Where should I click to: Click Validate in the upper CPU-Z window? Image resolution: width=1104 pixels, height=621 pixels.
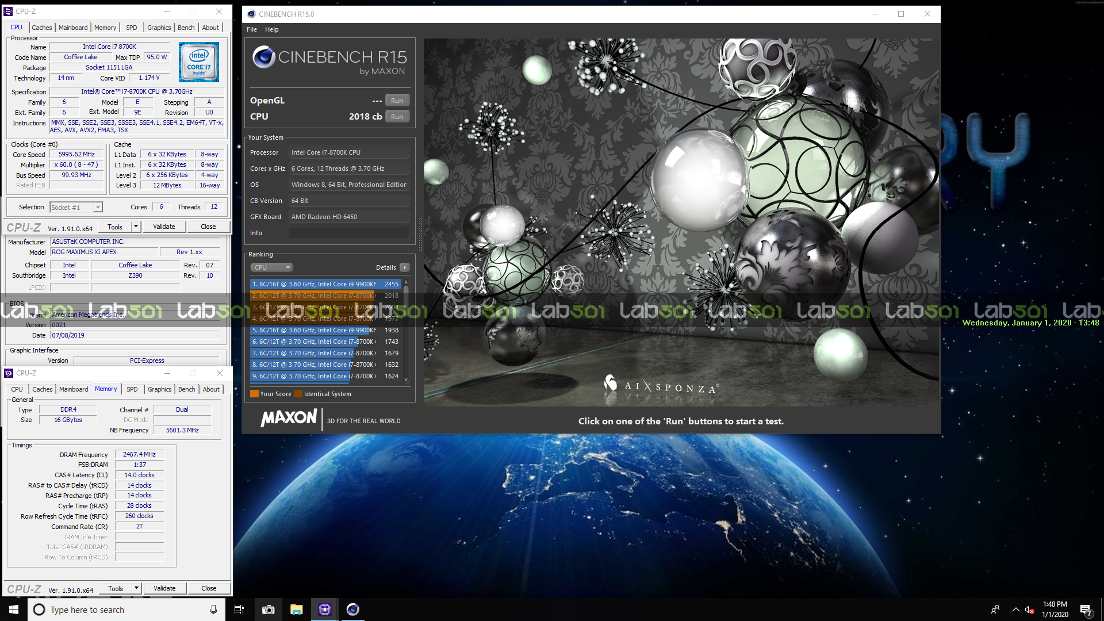coord(164,227)
